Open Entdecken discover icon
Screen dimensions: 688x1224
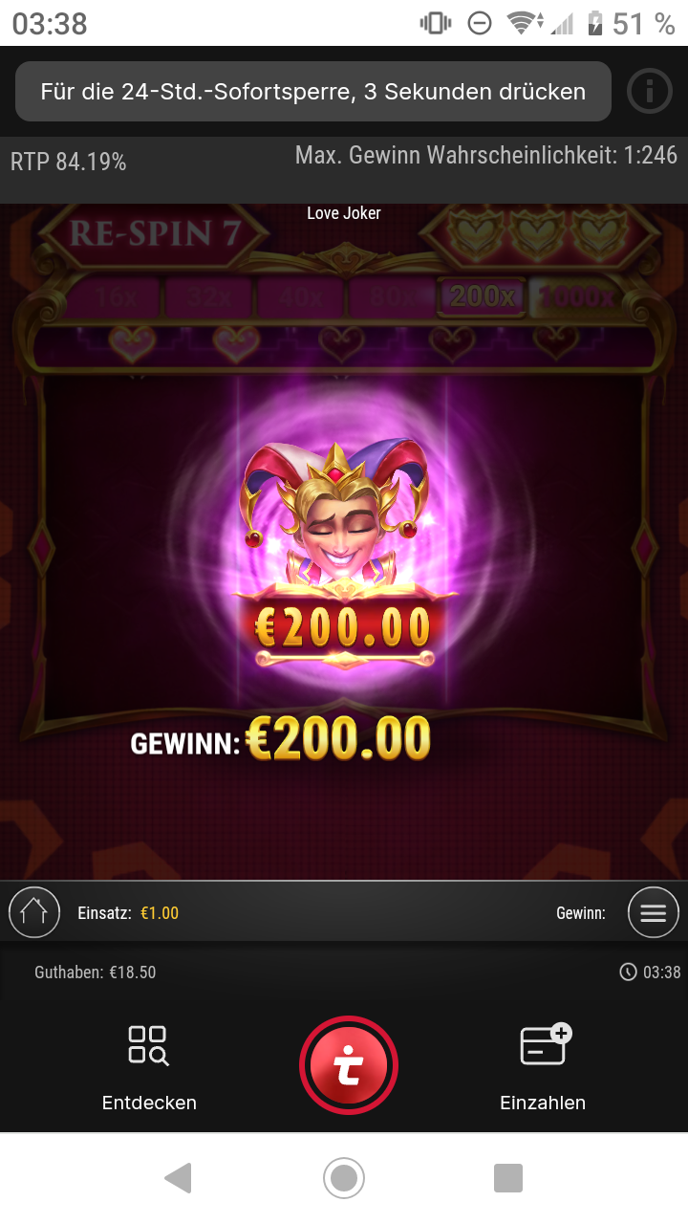149,1045
